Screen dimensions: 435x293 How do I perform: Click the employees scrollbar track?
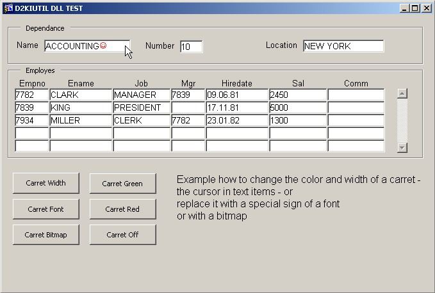[402, 120]
